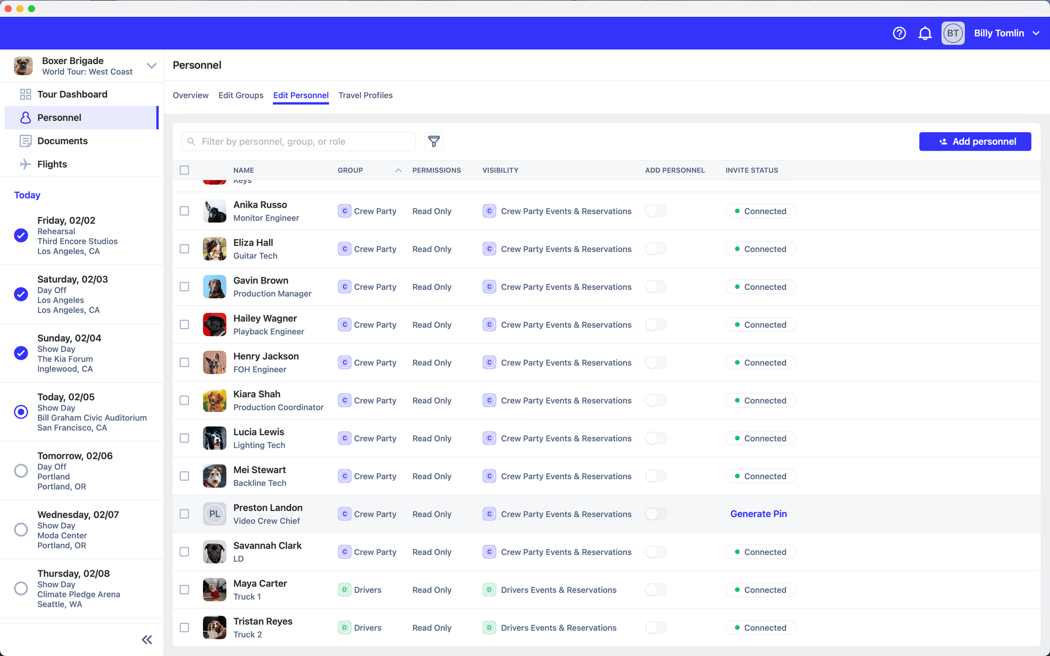
Task: Click Hailey Wagner's profile photo
Action: click(214, 325)
